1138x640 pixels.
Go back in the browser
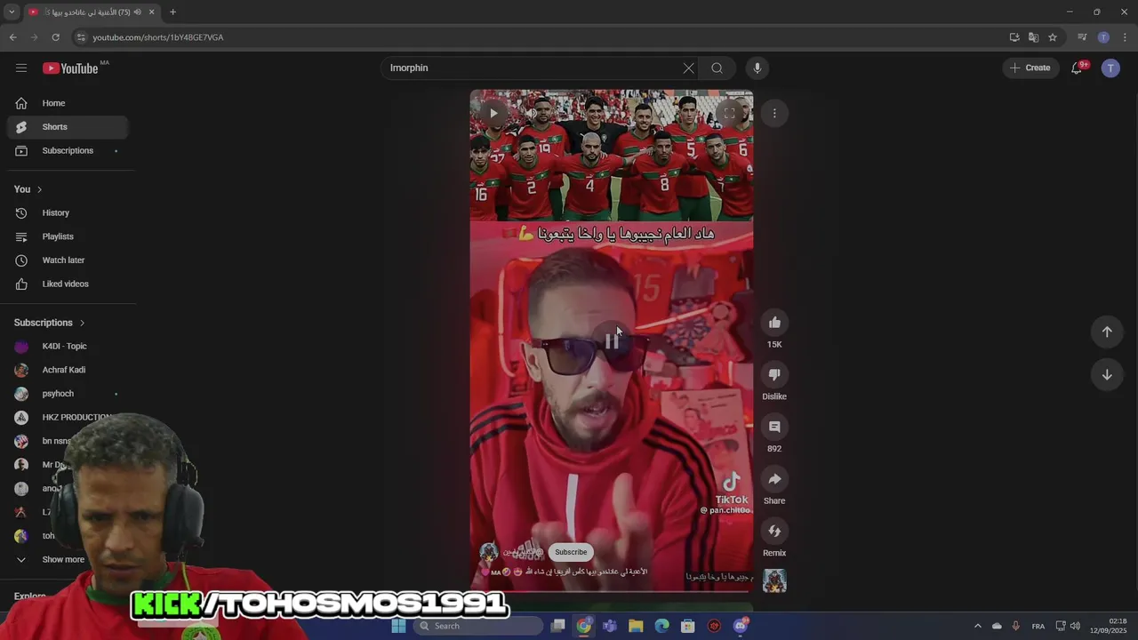tap(12, 37)
